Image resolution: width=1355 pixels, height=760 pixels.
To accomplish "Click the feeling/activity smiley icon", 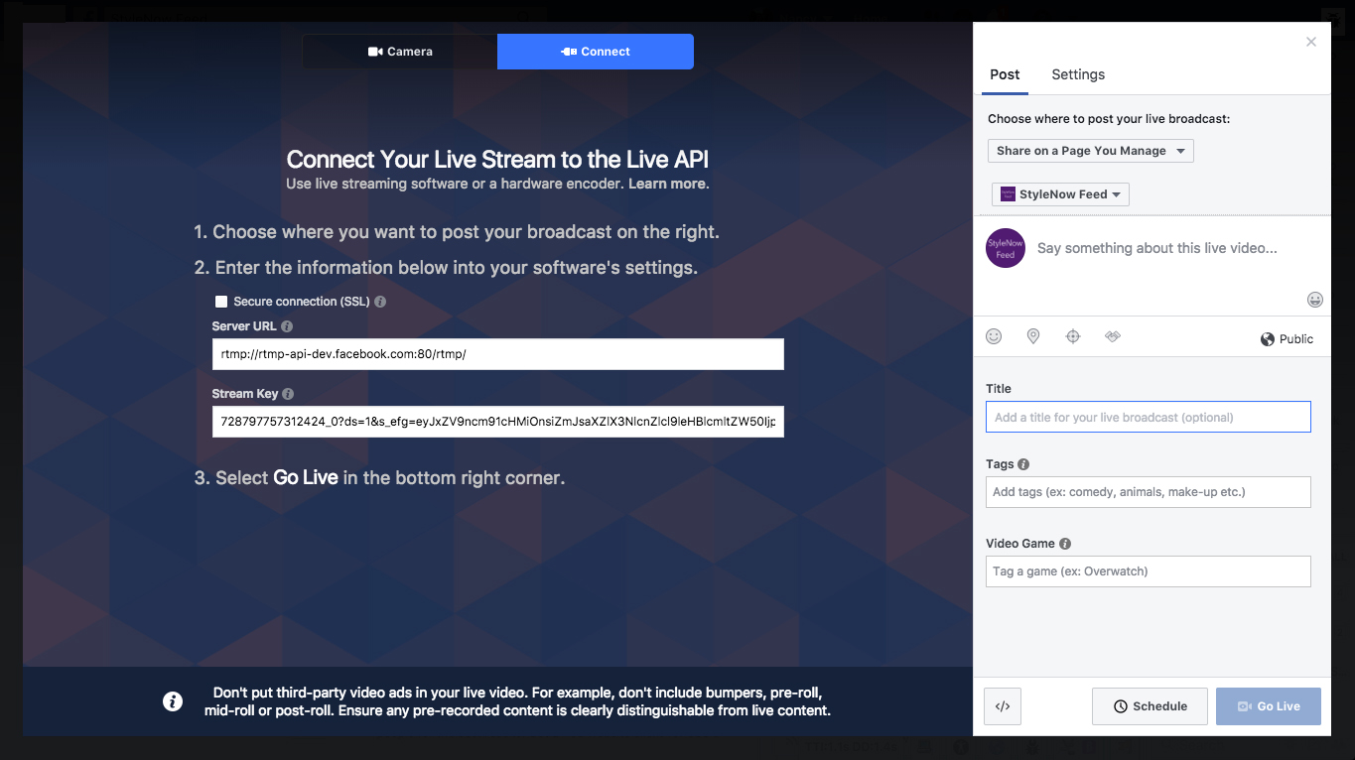I will click(x=994, y=337).
